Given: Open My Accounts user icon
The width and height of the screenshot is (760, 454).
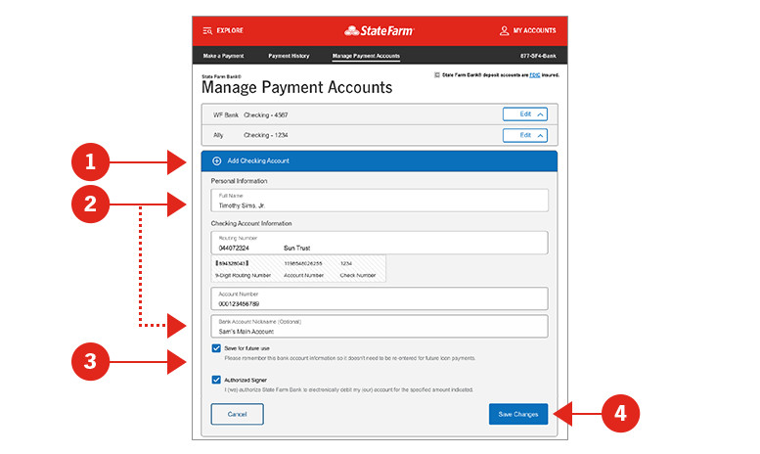Looking at the screenshot, I should point(504,30).
